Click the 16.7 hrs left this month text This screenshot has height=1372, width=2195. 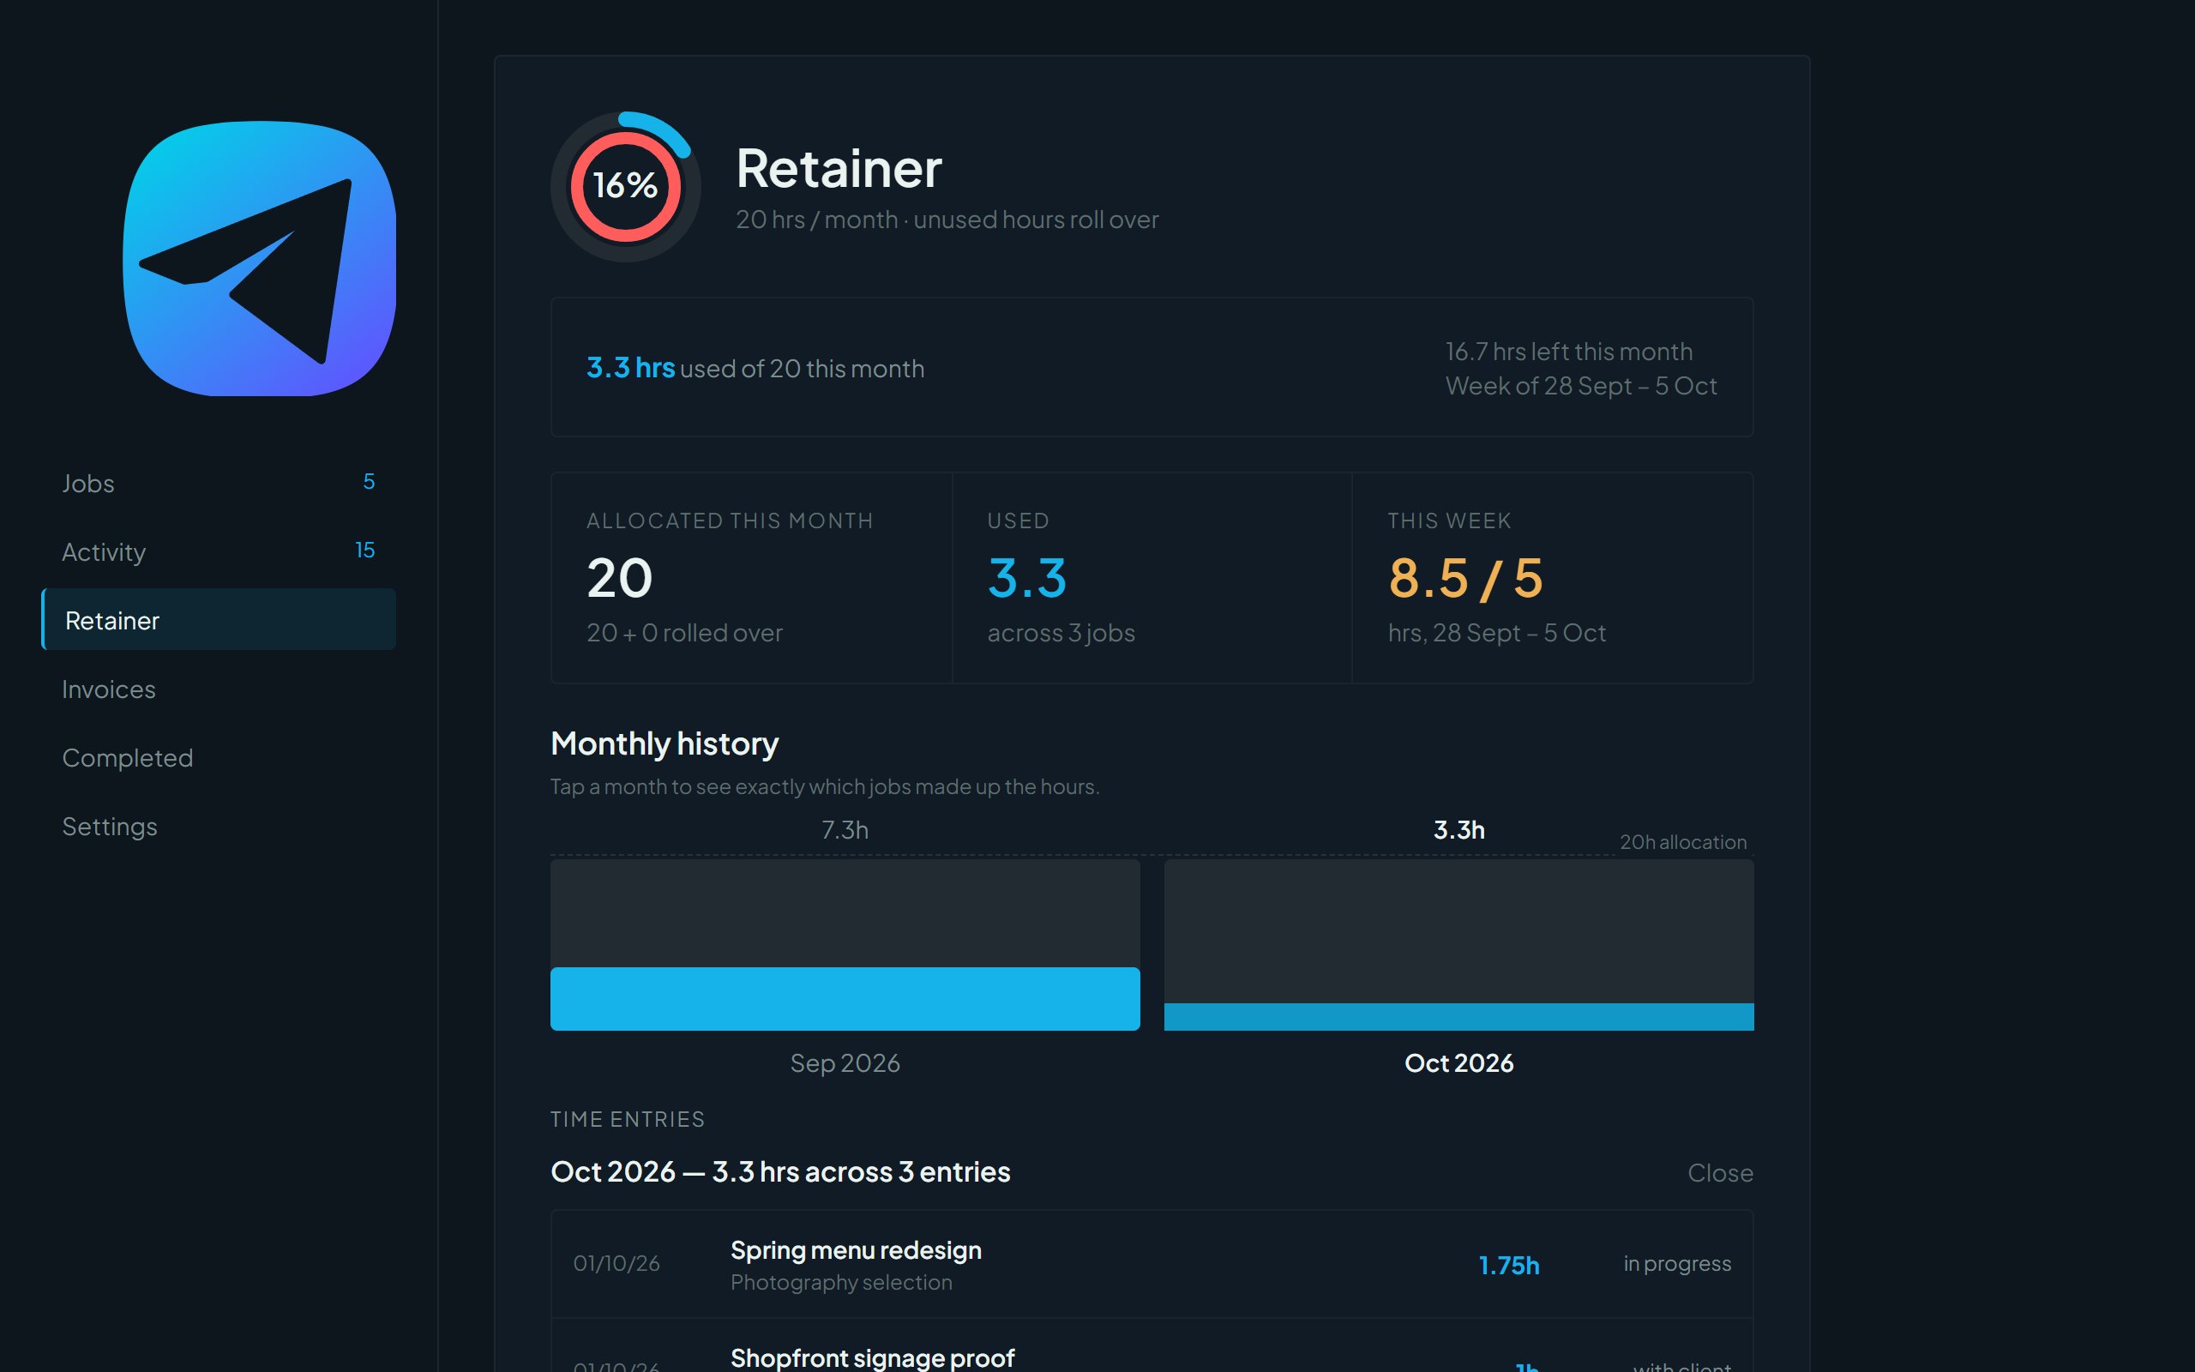pyautogui.click(x=1568, y=352)
